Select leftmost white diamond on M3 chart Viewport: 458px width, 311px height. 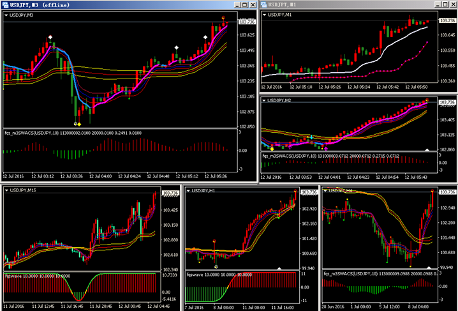click(50, 37)
